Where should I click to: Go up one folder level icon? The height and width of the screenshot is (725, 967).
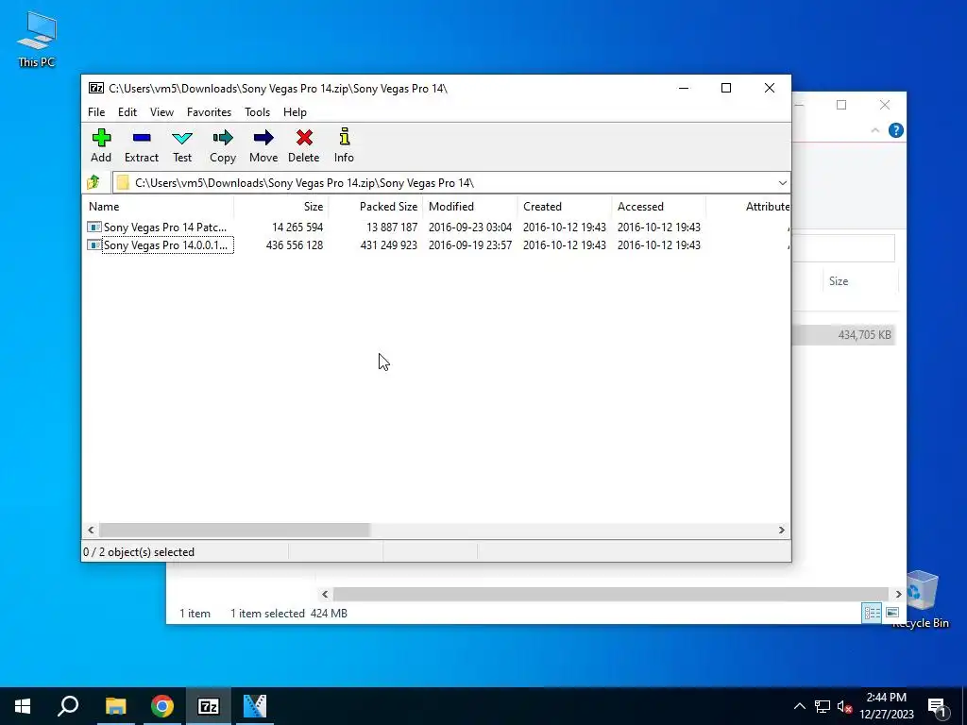93,182
